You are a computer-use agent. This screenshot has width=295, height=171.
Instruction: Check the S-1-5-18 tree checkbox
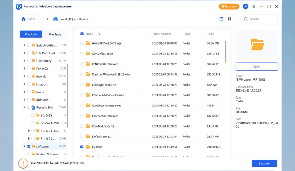point(33,115)
